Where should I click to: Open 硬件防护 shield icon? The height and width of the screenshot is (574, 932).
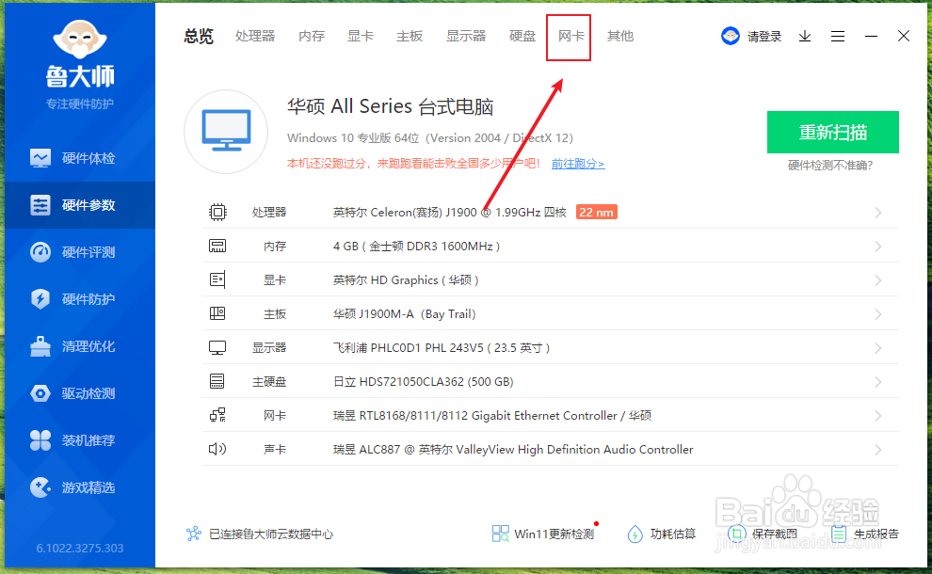click(x=40, y=299)
